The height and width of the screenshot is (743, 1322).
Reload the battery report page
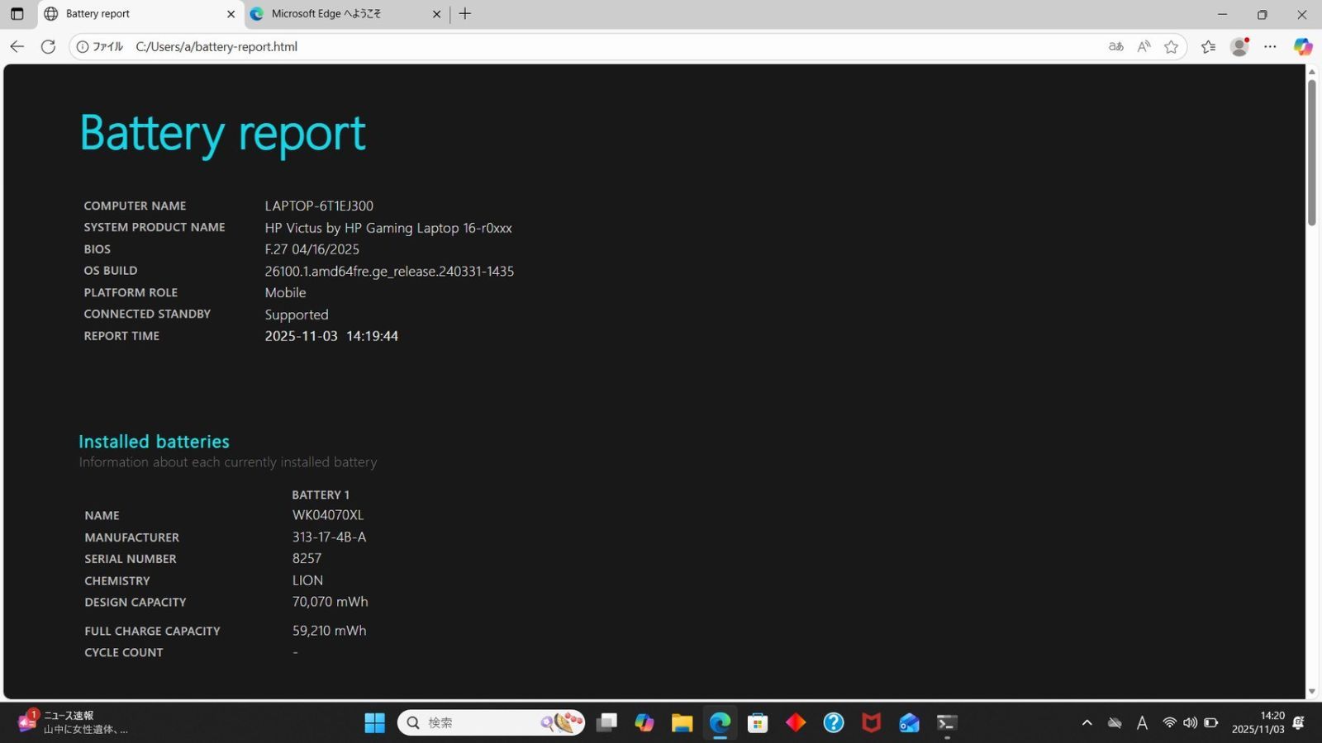click(49, 47)
